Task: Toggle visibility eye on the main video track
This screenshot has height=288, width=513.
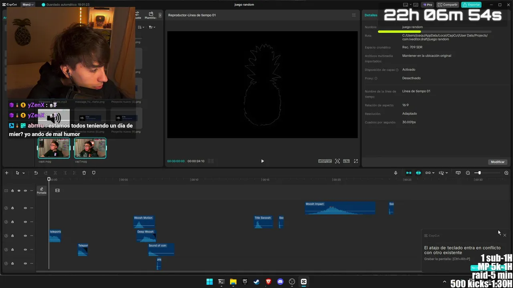Action: coord(18,191)
